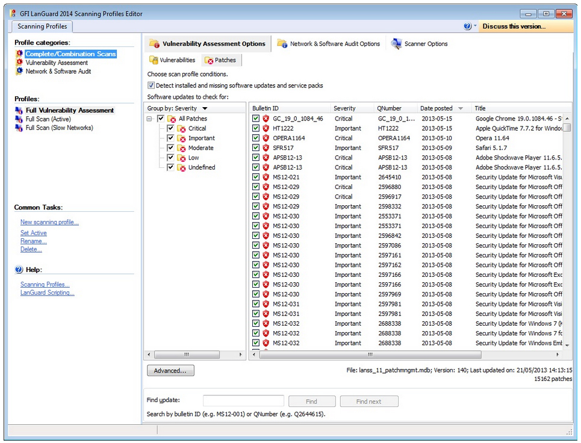Uncheck the Important severity checkbox
This screenshot has height=443, width=581.
[170, 138]
